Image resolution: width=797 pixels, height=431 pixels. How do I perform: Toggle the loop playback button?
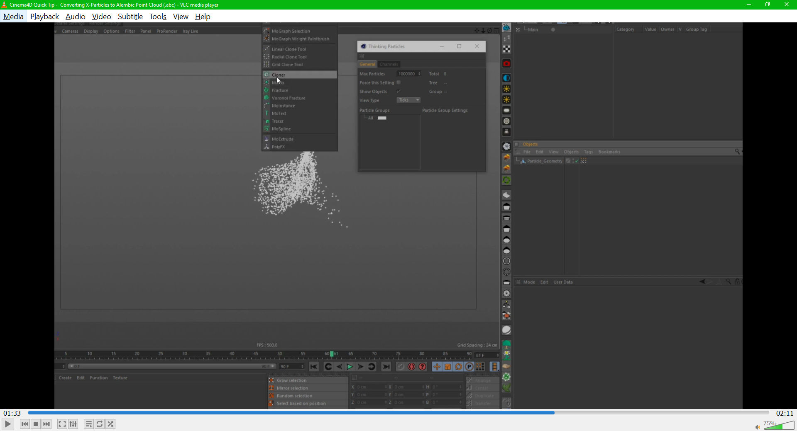pos(100,424)
